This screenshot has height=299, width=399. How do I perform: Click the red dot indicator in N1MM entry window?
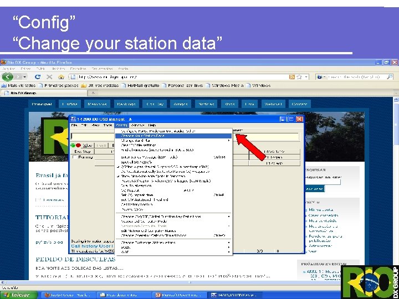click(78, 145)
